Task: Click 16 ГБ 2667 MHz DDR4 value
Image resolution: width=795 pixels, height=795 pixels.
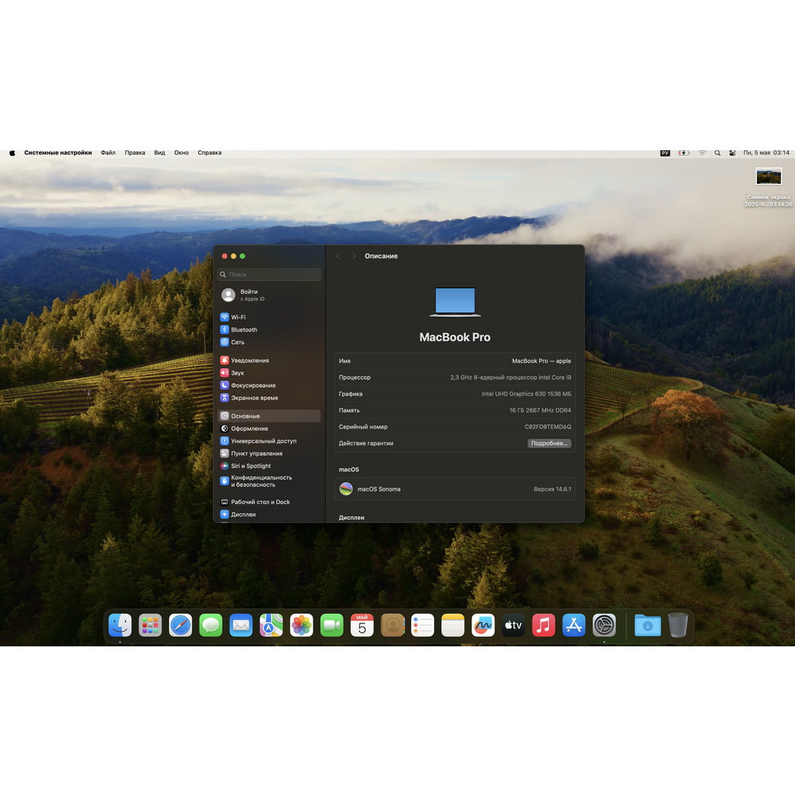Action: 540,410
